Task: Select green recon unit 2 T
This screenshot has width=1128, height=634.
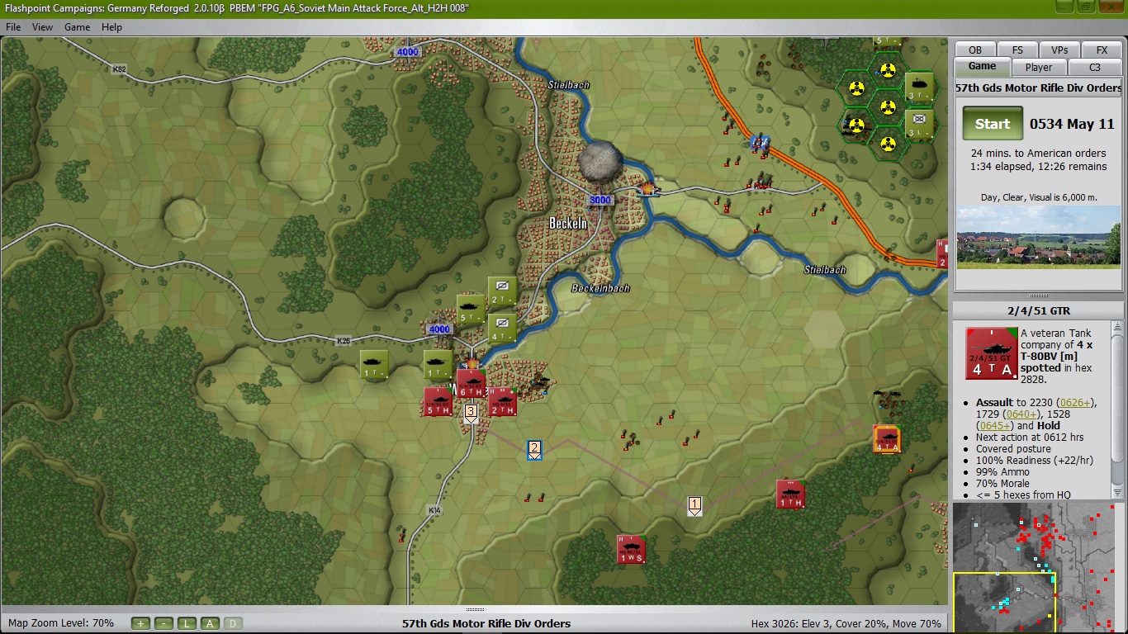Action: click(502, 291)
